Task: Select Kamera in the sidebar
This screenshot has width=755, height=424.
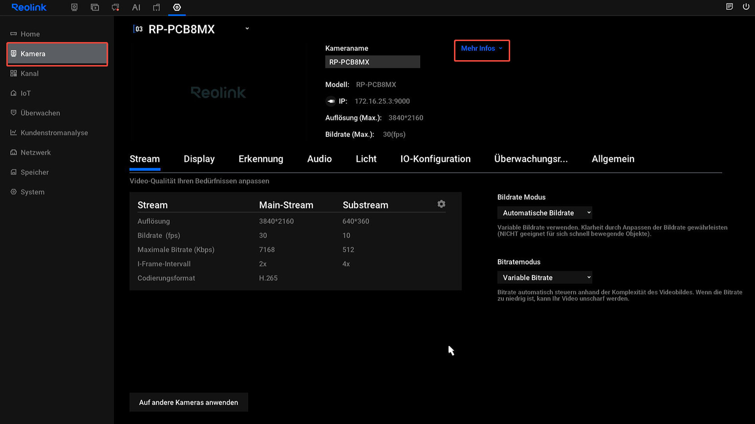Action: click(57, 54)
